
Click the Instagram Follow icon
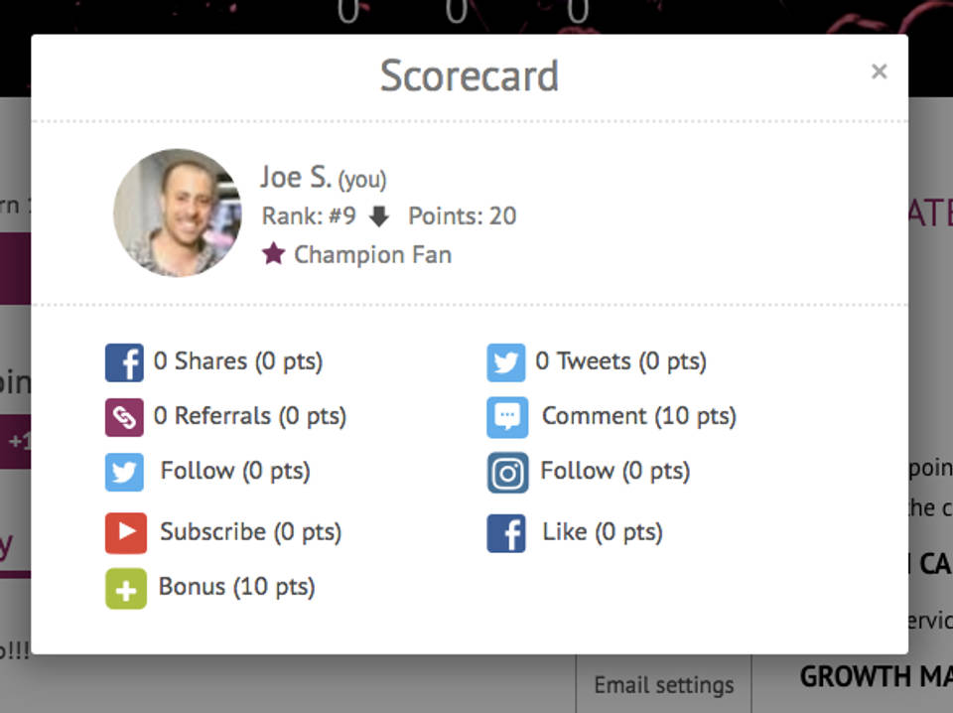pos(507,473)
